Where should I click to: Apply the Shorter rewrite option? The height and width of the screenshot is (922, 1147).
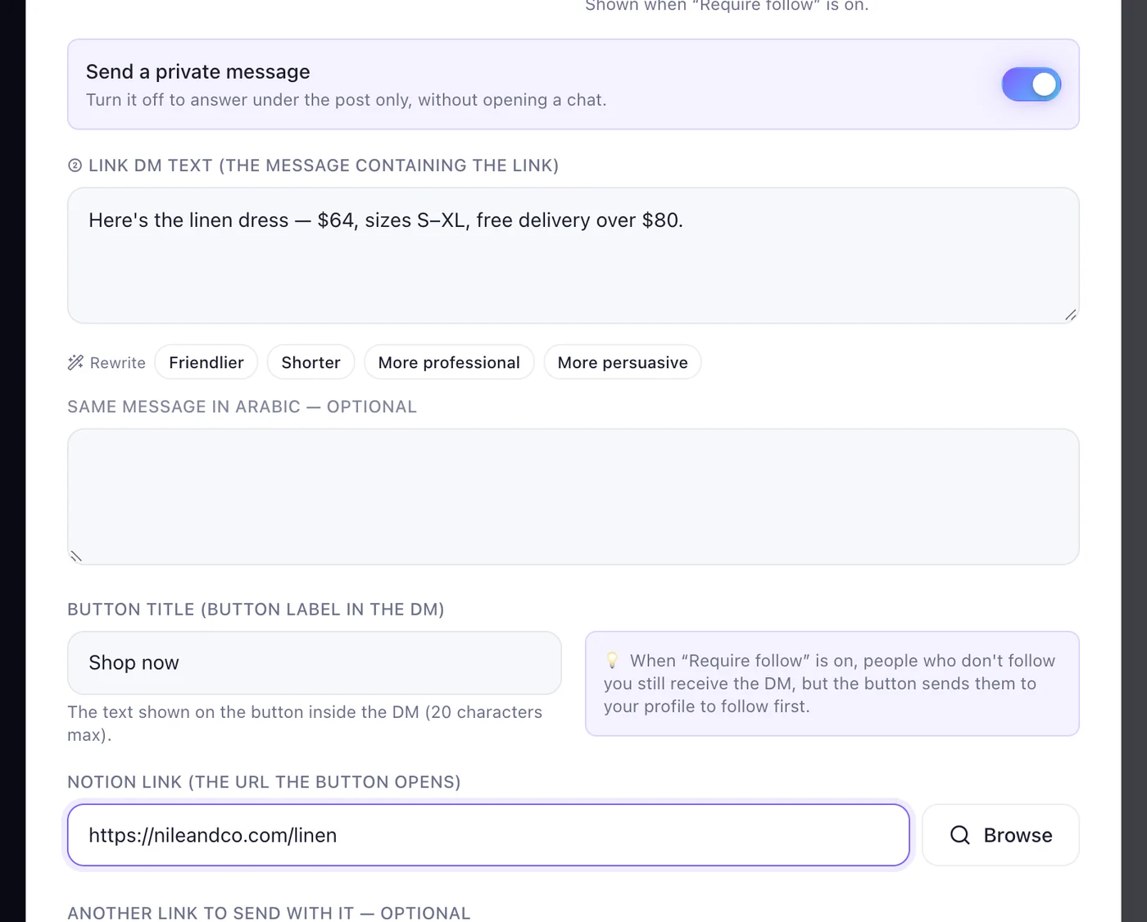311,362
